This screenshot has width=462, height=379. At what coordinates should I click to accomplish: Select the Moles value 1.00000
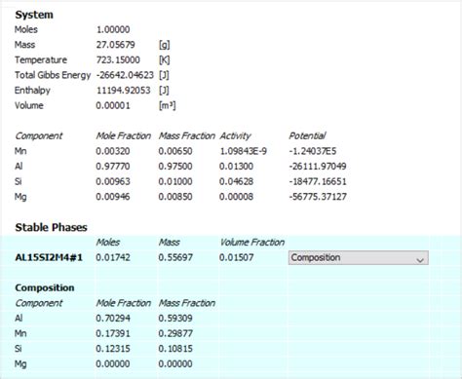coord(113,29)
